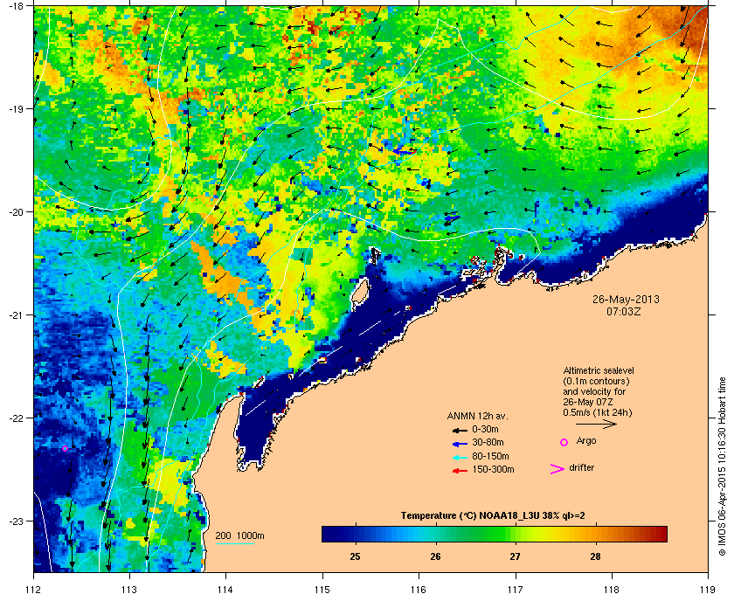Click the longitude axis label 115
The width and height of the screenshot is (734, 594).
[x=322, y=589]
